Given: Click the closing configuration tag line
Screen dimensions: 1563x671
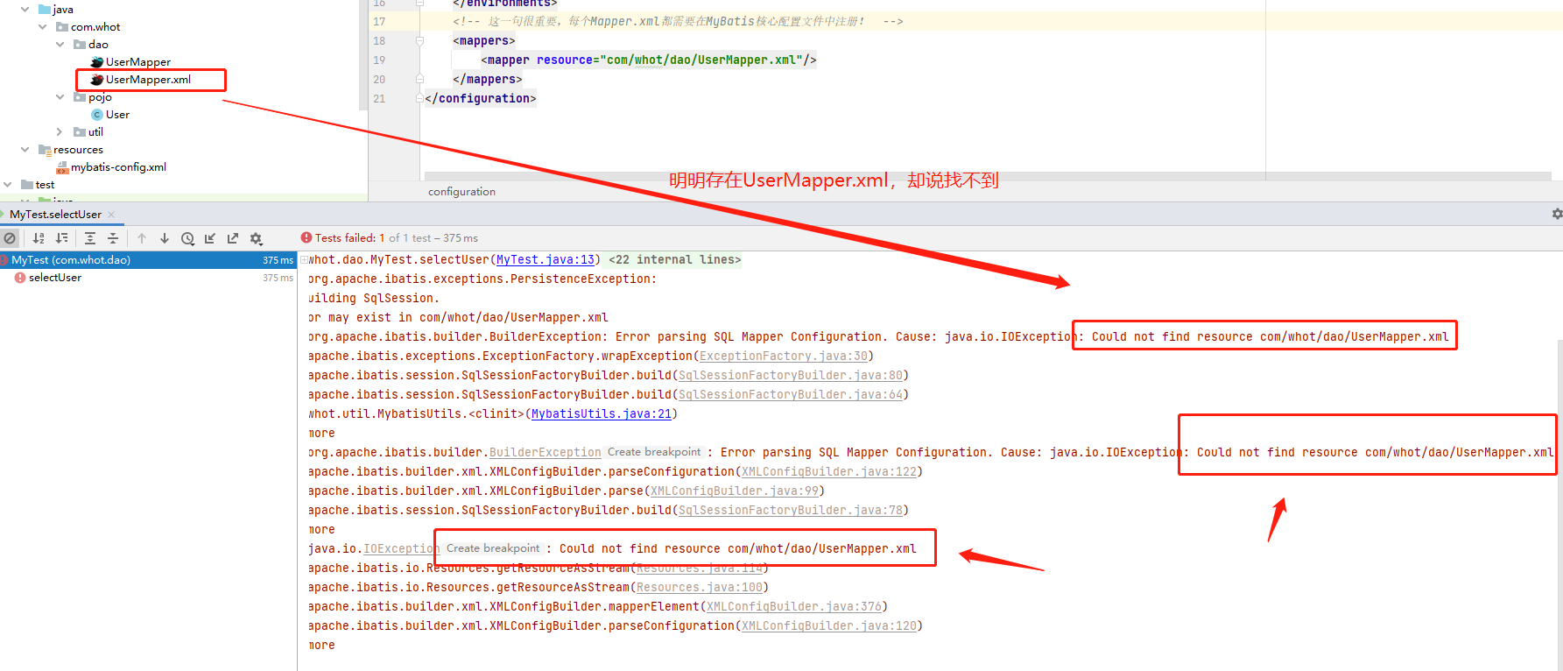Looking at the screenshot, I should (x=480, y=99).
